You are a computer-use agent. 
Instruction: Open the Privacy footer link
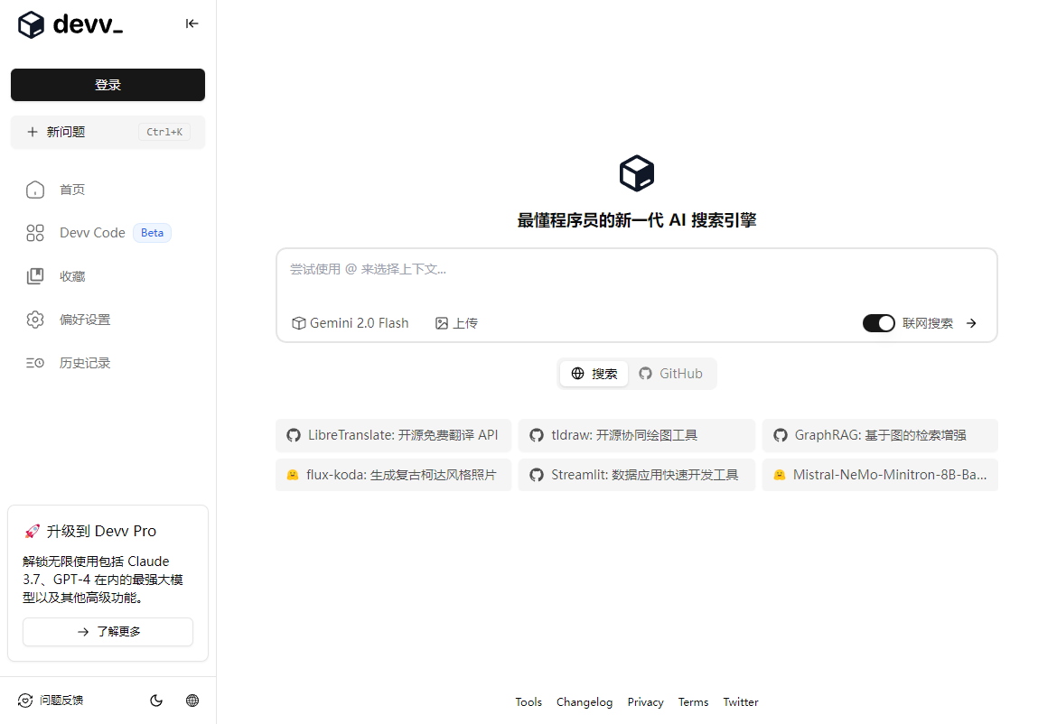tap(645, 701)
